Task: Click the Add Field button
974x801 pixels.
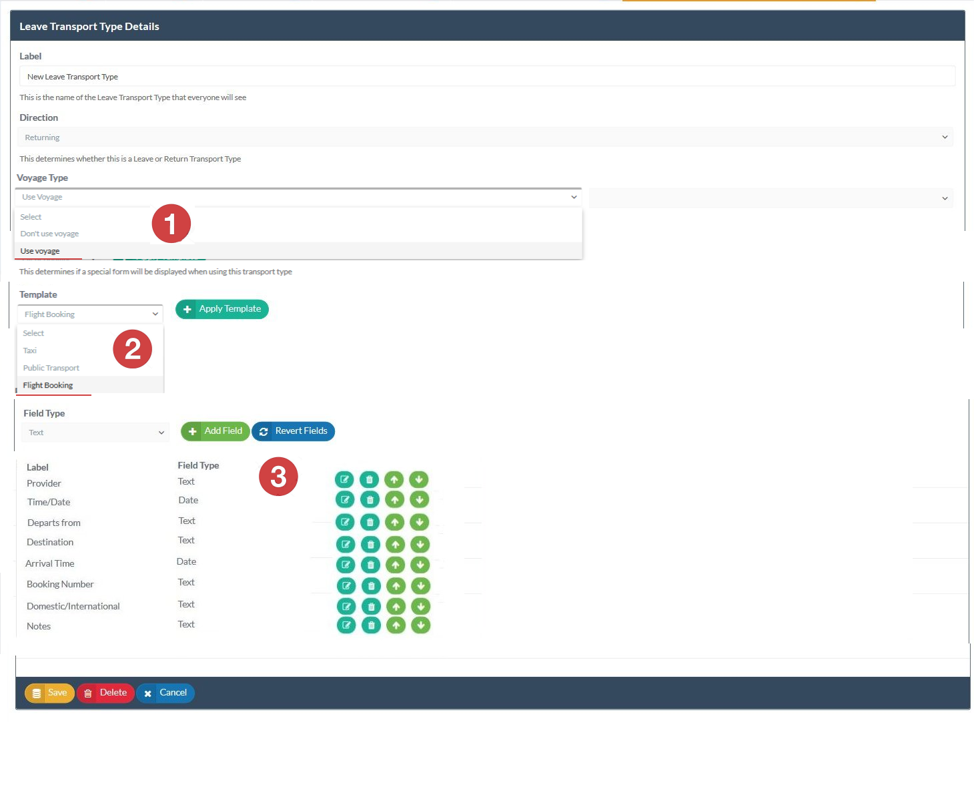Action: 215,431
